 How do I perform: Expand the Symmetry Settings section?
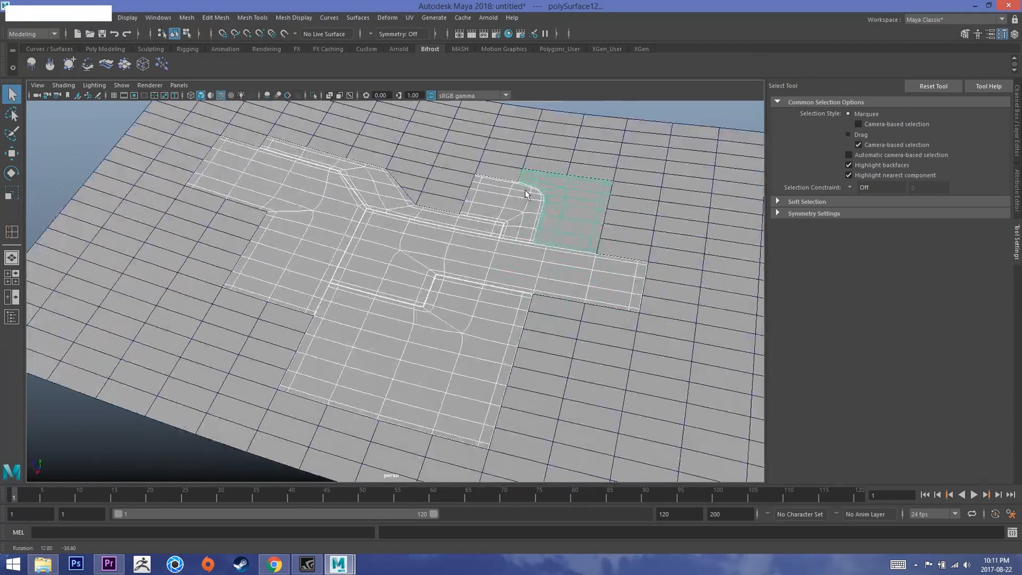(778, 213)
